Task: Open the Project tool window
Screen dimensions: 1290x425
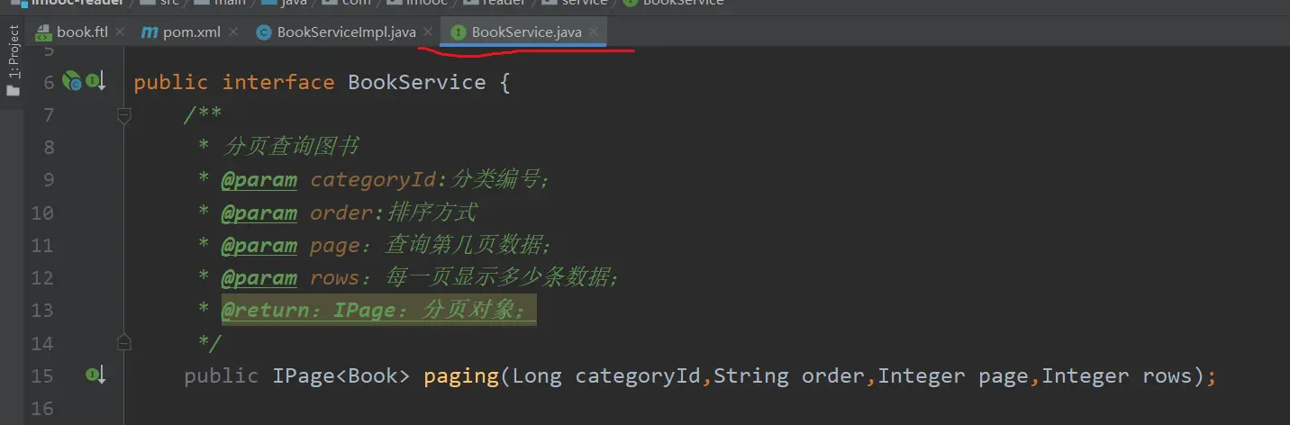Action: pyautogui.click(x=13, y=61)
